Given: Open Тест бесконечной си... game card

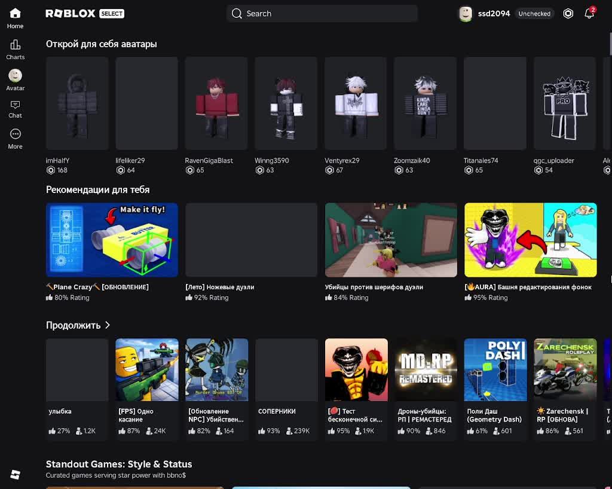Looking at the screenshot, I should [356, 389].
